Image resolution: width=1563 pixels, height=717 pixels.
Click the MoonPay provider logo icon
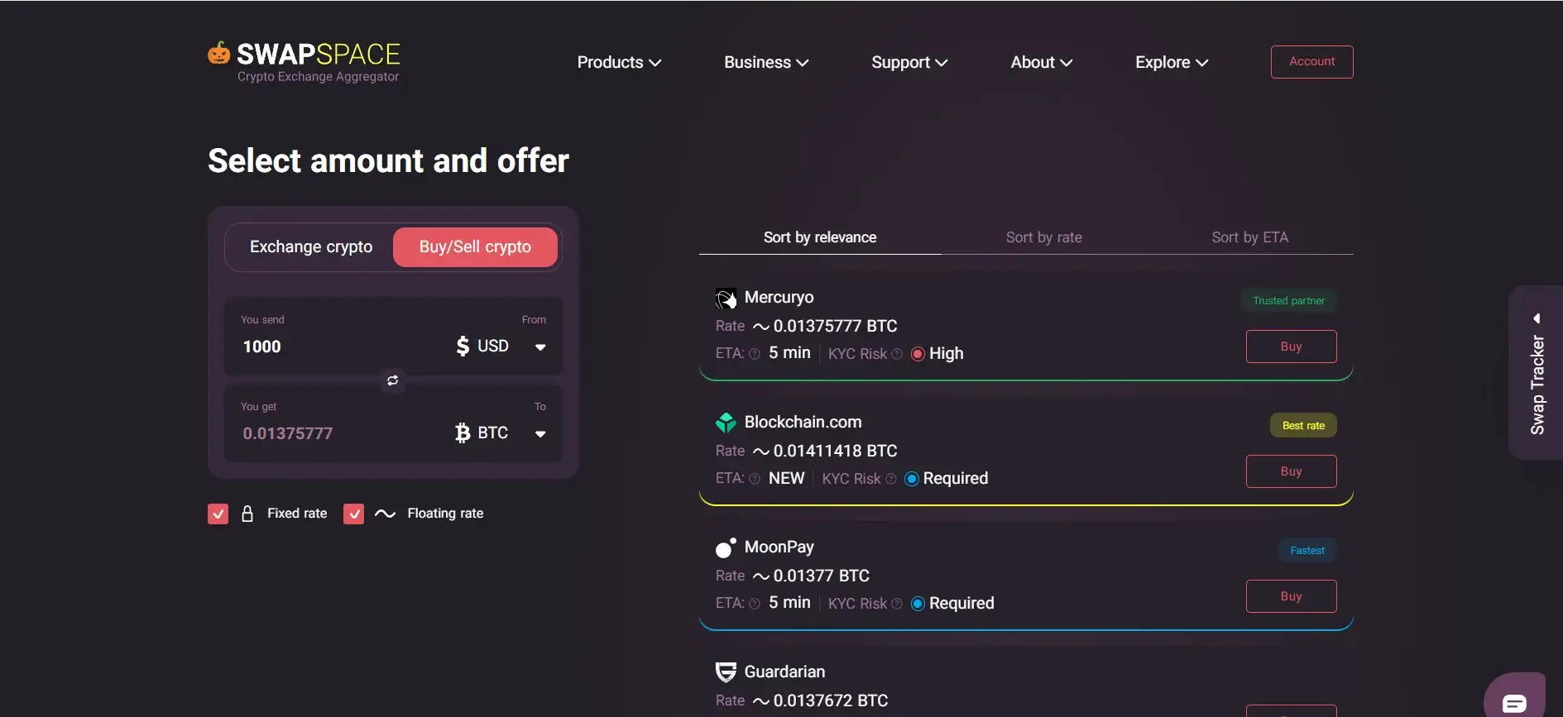click(726, 547)
